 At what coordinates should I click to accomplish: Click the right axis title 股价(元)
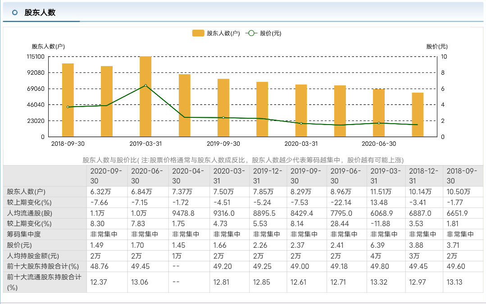(x=437, y=46)
